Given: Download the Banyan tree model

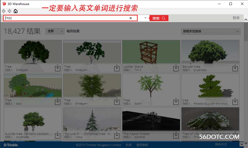Looking at the screenshot, I should click(x=235, y=68).
